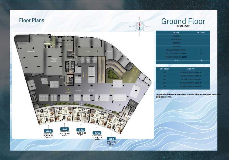Viewport: 229px width, 160px height.
Task: Click the Floor Plans heading
Action: point(32,20)
